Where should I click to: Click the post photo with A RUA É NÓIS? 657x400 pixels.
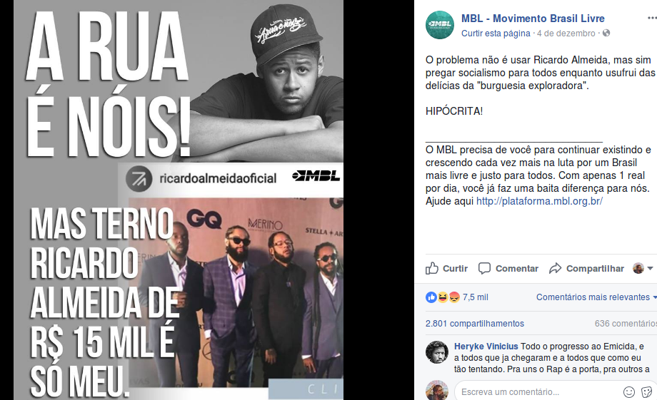pyautogui.click(x=179, y=200)
